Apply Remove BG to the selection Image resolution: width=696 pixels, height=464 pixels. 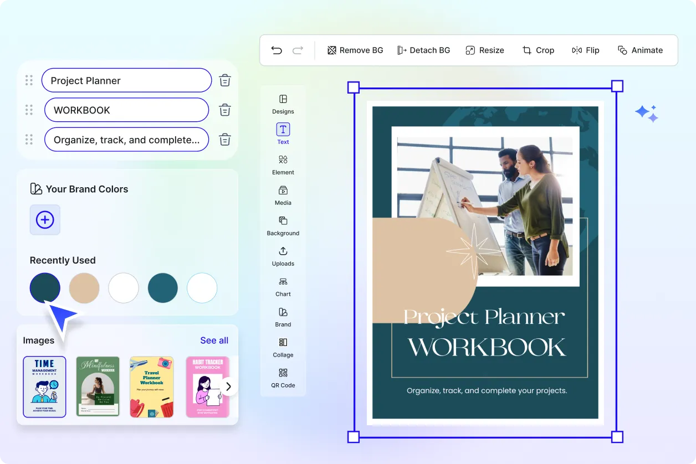(x=355, y=50)
